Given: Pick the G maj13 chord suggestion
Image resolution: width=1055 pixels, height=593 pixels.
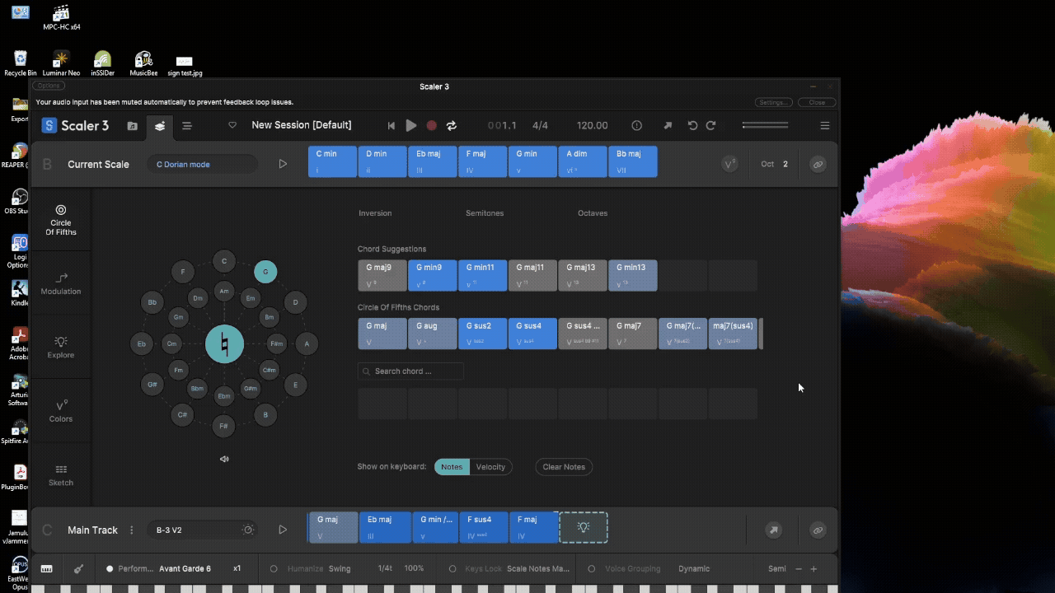Looking at the screenshot, I should (x=583, y=275).
